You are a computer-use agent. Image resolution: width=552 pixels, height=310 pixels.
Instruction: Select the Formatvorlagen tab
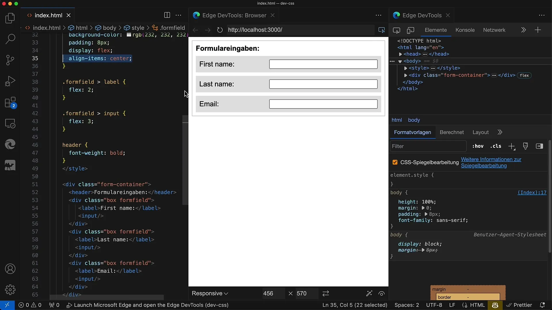[412, 132]
